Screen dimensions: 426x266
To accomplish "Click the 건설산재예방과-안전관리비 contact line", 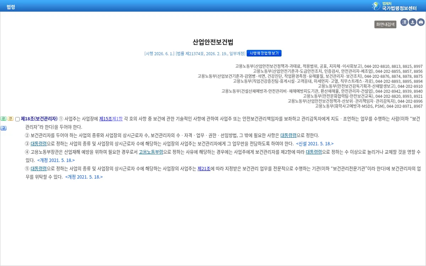I will (322, 91).
